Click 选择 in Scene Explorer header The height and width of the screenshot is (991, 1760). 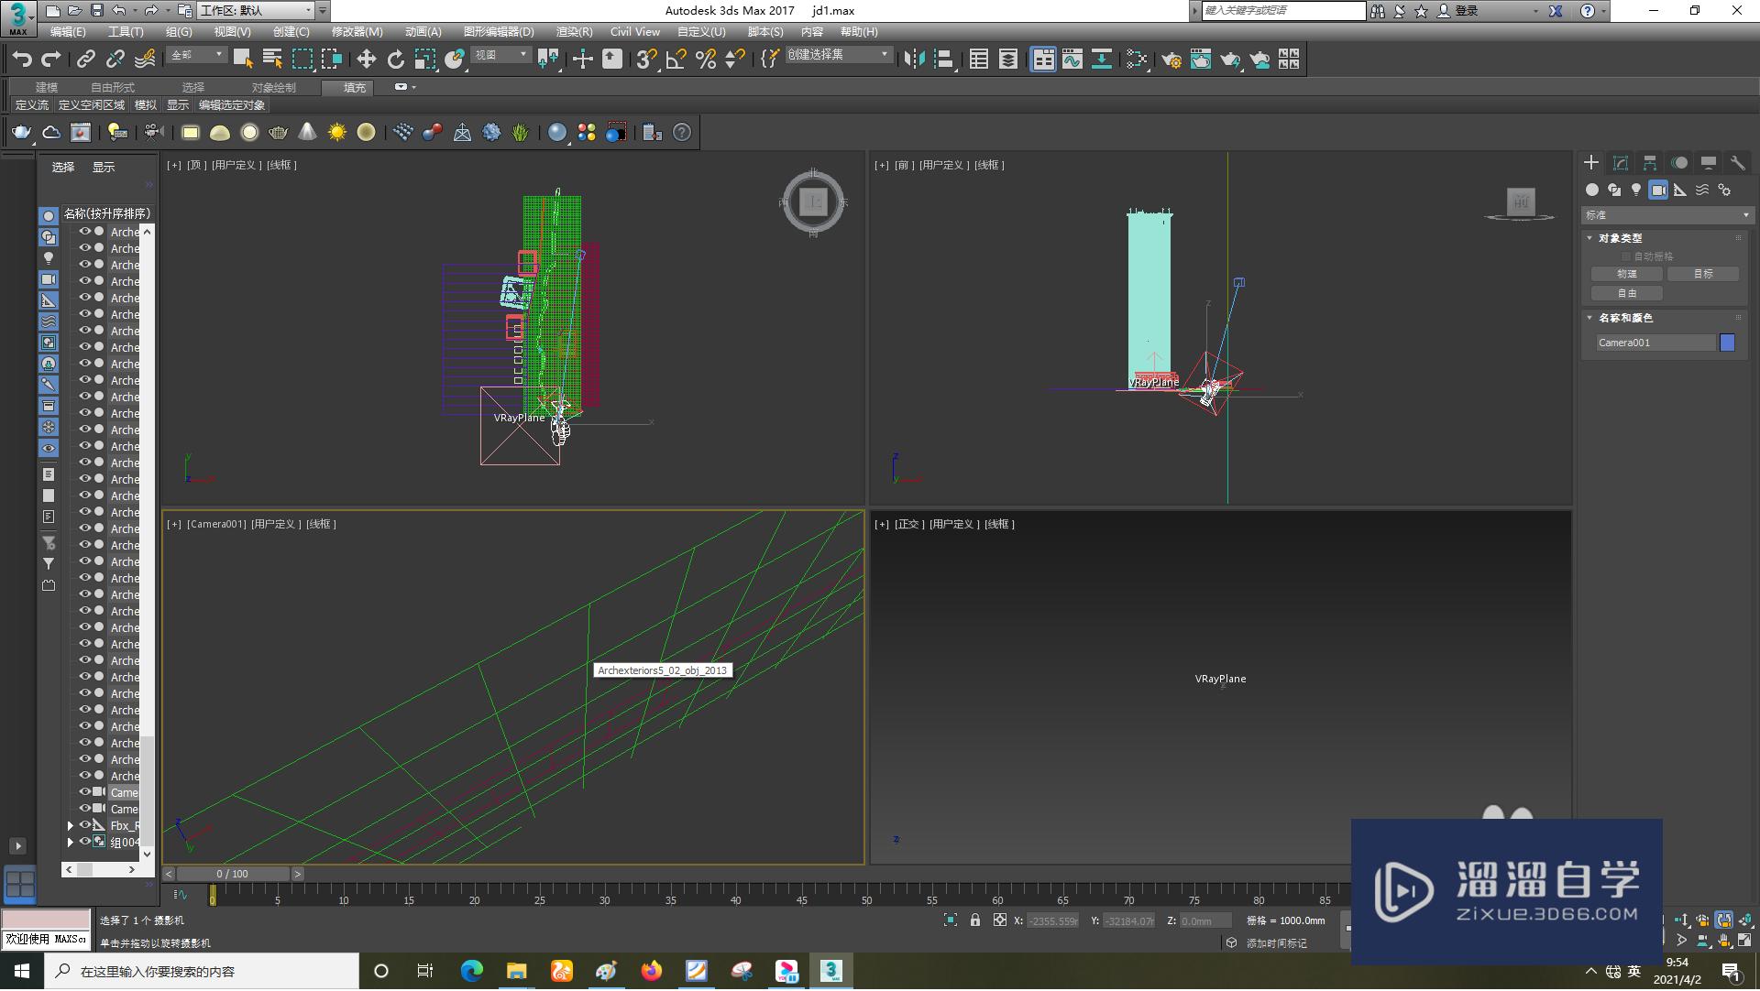(x=63, y=168)
